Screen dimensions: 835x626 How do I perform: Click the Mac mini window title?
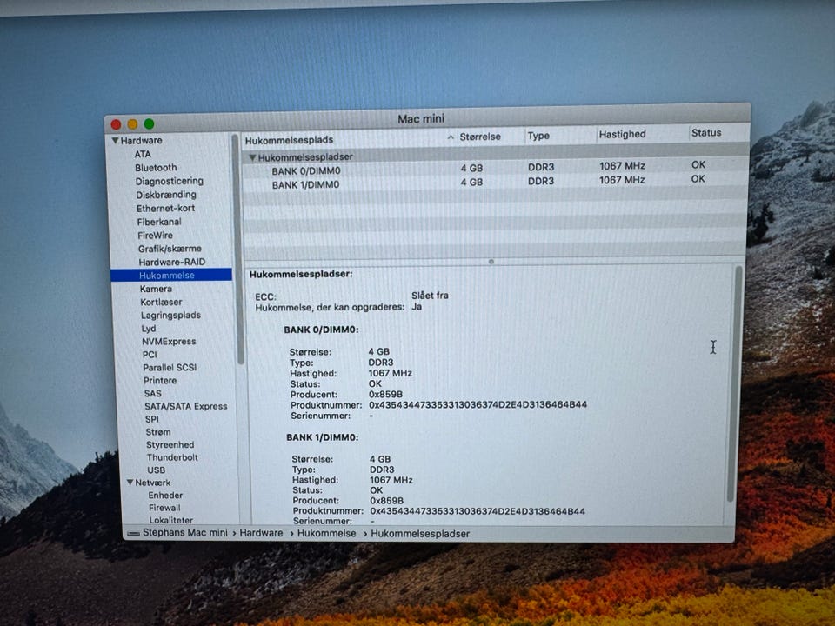point(421,119)
